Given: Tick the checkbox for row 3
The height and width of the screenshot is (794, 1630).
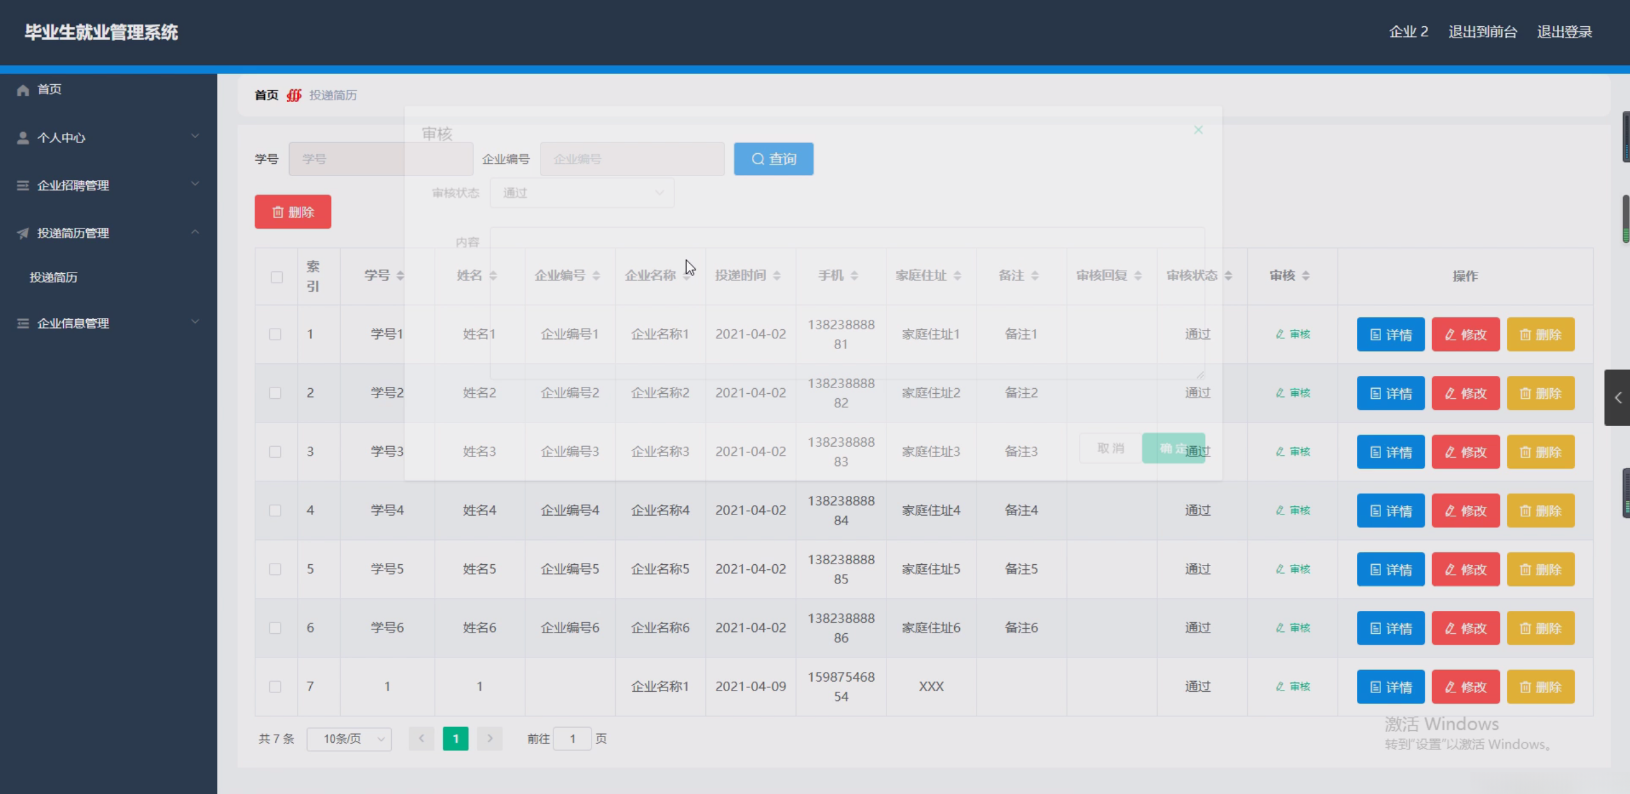Looking at the screenshot, I should click(x=275, y=452).
